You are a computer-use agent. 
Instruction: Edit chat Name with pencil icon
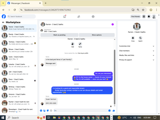coord(80,44)
